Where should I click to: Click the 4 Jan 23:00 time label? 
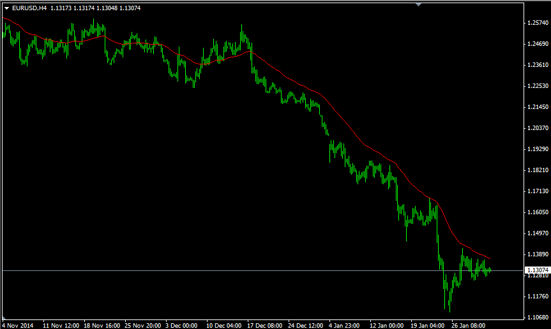[344, 325]
